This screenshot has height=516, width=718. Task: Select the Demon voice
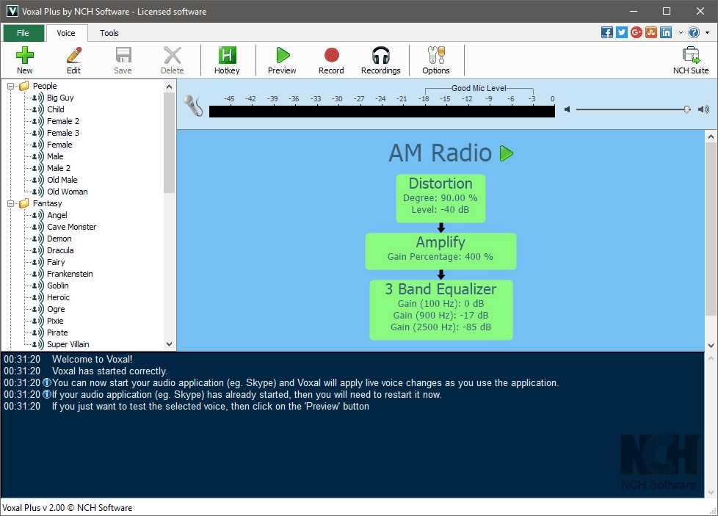click(59, 239)
